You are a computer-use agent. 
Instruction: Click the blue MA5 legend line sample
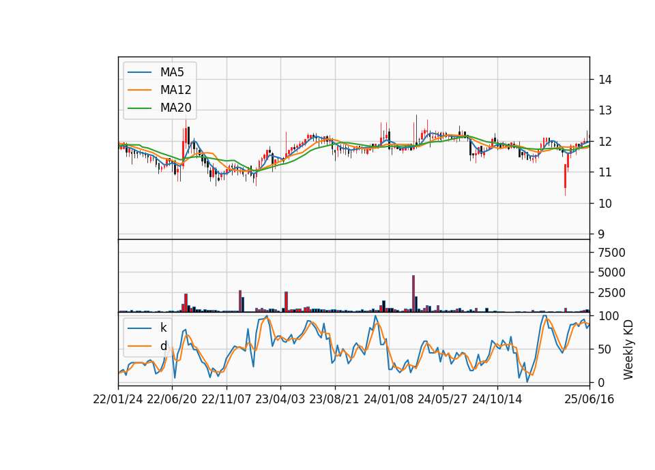coord(139,73)
